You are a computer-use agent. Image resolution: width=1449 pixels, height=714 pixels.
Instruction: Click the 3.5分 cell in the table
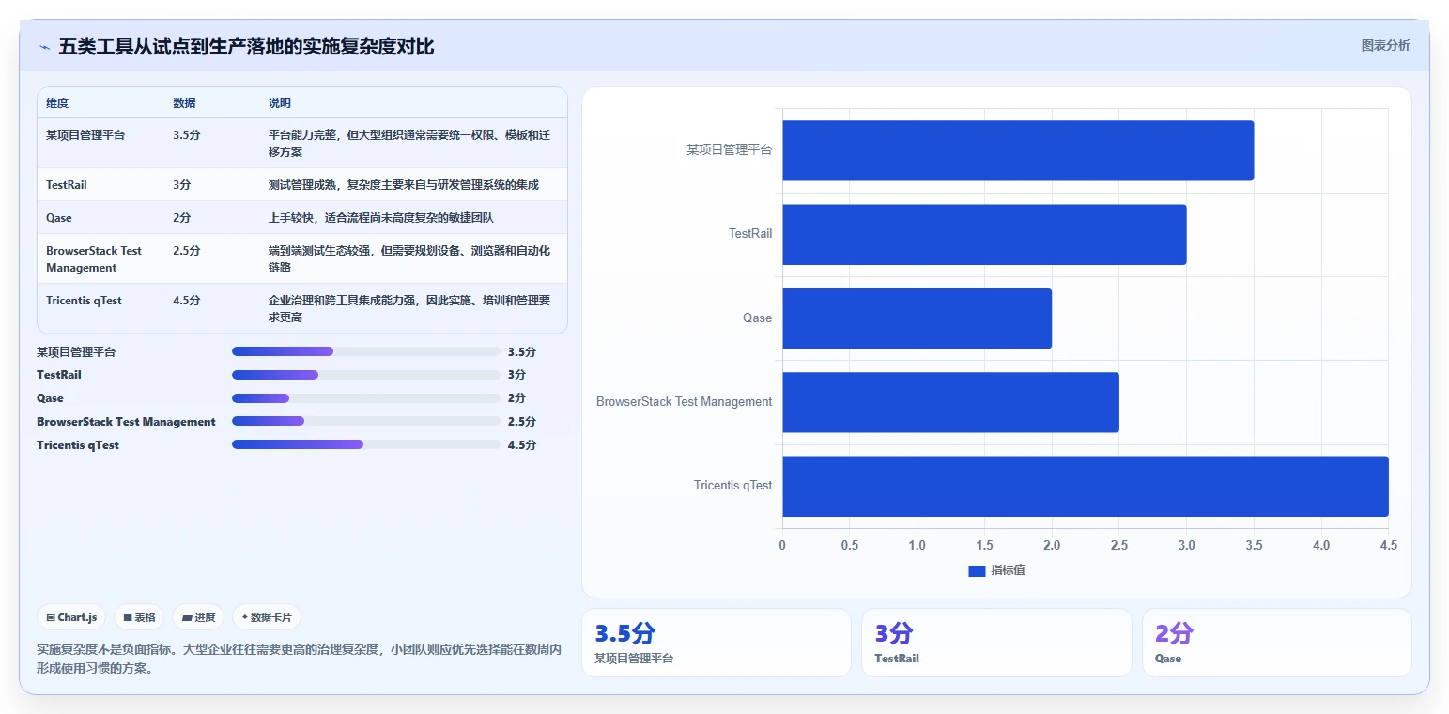(186, 135)
